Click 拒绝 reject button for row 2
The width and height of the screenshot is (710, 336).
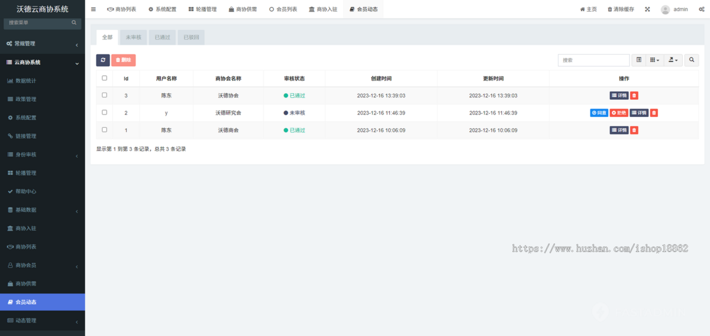point(619,113)
